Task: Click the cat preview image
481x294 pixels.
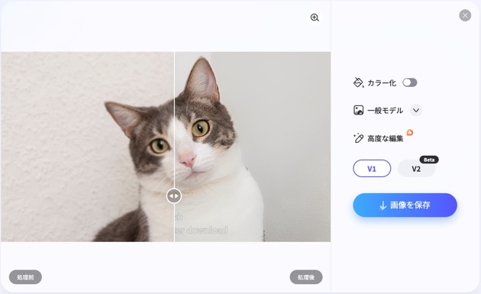Action: pyautogui.click(x=166, y=147)
